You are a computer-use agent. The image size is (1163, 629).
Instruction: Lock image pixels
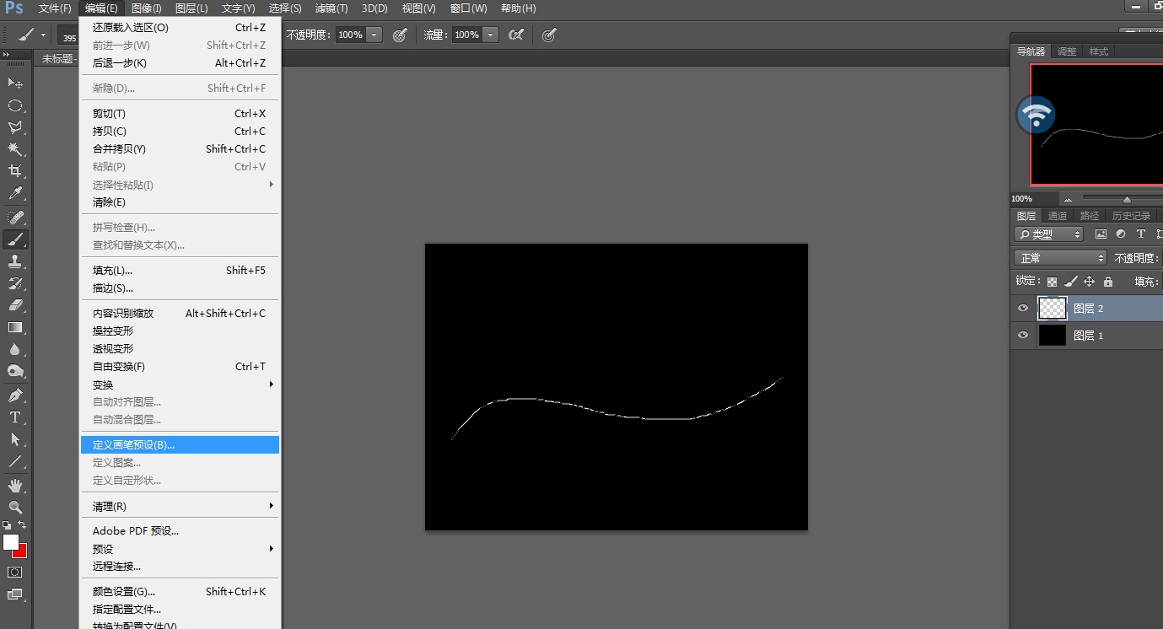pyautogui.click(x=1070, y=282)
